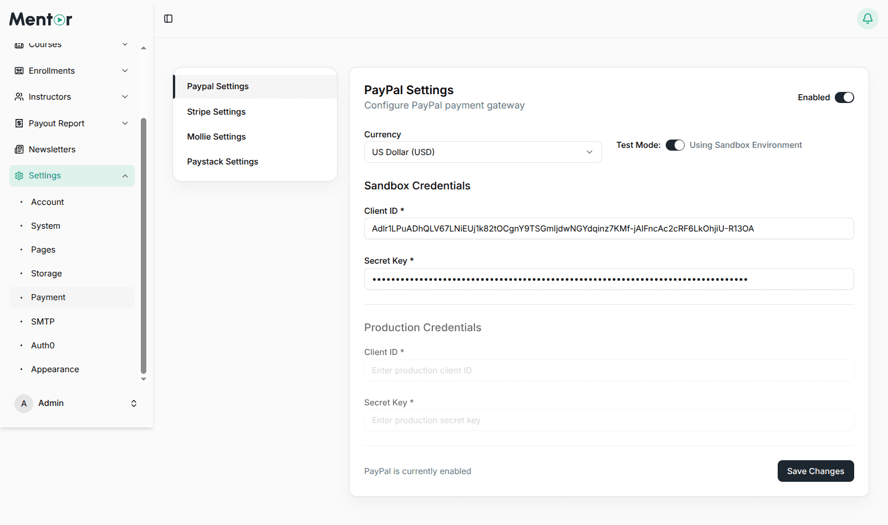This screenshot has width=888, height=525.
Task: Open the Currency dropdown
Action: [482, 152]
